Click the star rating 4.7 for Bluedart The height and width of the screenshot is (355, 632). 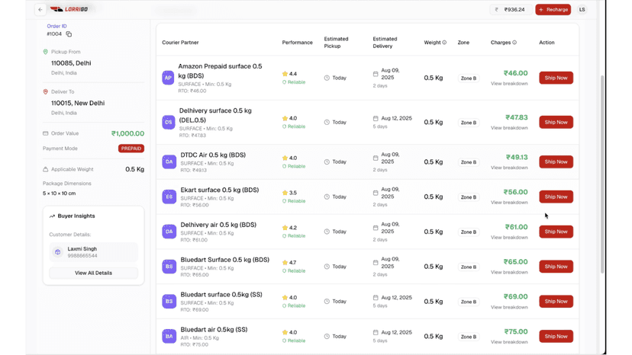coord(289,262)
